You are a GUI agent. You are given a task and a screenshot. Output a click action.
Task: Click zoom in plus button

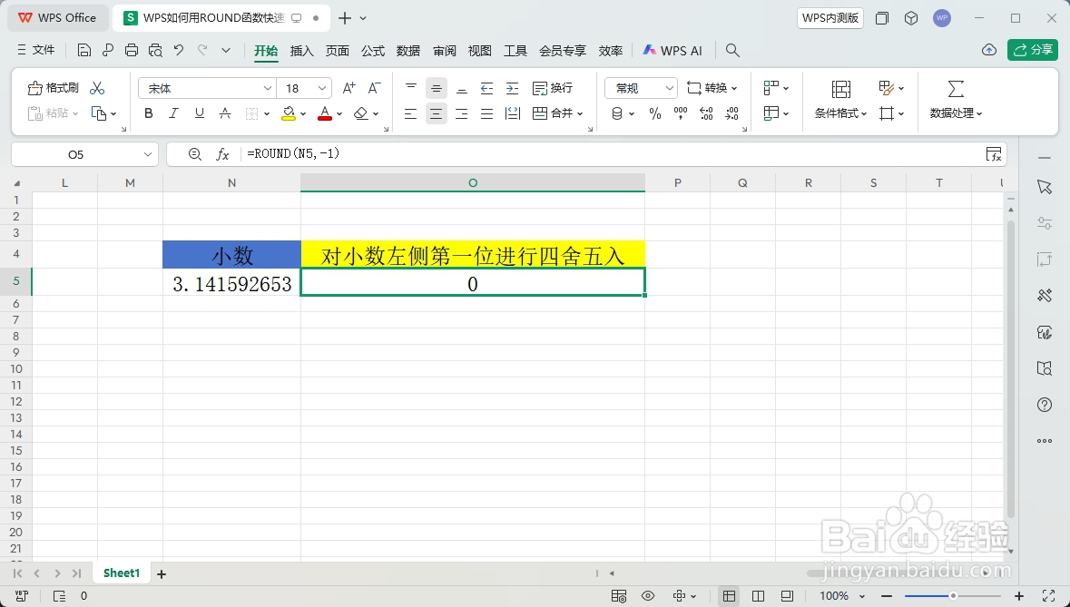(1019, 596)
